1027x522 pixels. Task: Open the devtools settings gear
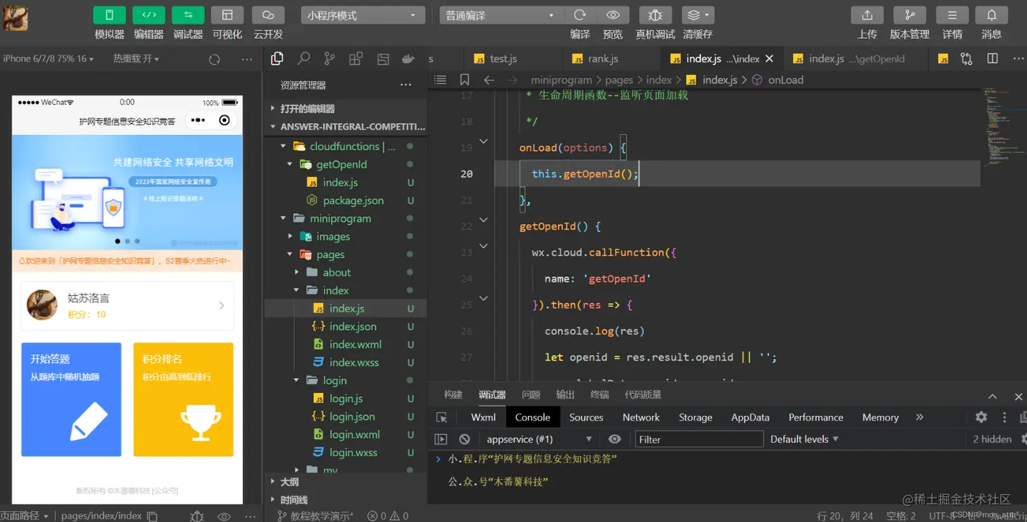[x=981, y=417]
